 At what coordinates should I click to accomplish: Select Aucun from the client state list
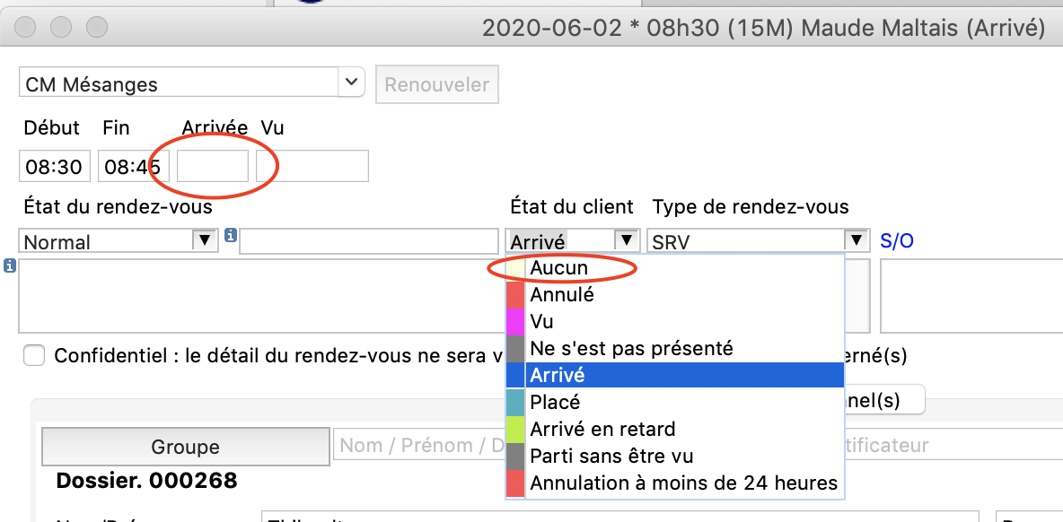point(558,267)
